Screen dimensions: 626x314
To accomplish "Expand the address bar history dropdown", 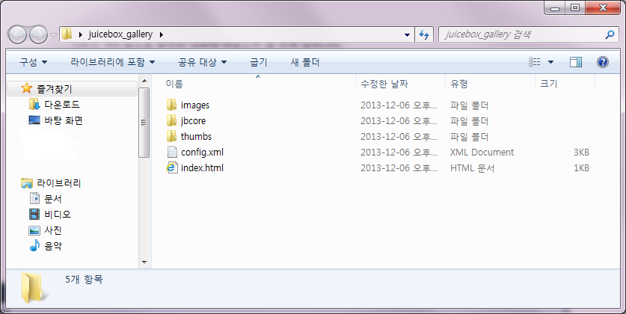I will click(x=407, y=34).
